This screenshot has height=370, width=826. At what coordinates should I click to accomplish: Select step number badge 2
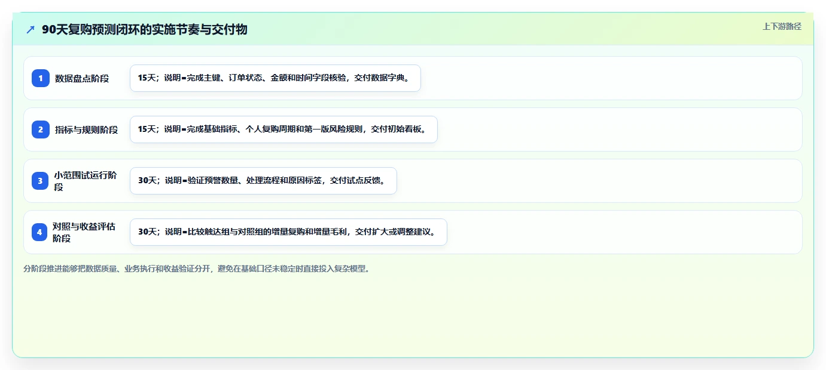coord(41,129)
